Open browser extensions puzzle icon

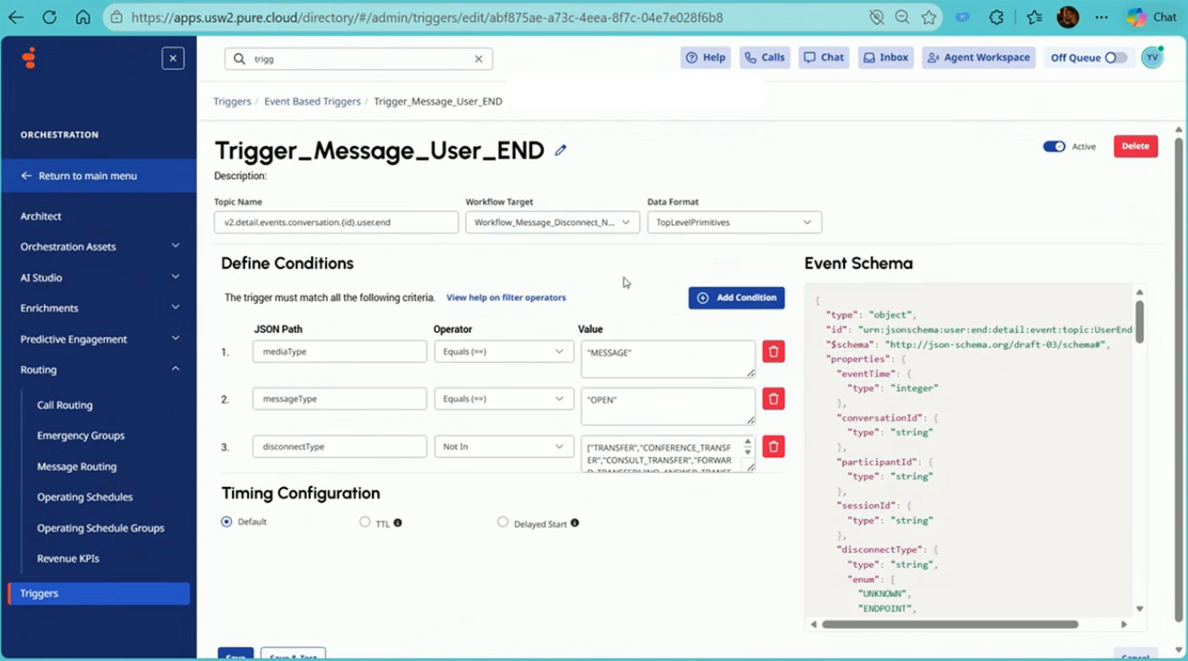coord(996,17)
